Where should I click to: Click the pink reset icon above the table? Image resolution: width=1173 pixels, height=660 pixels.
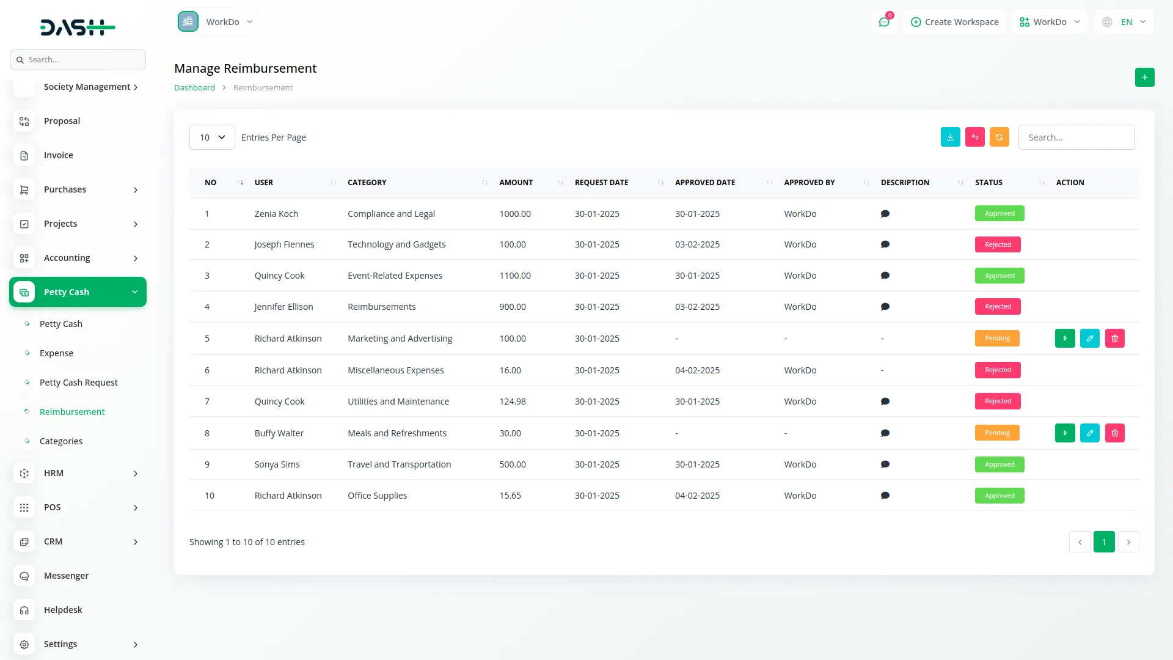(x=974, y=137)
